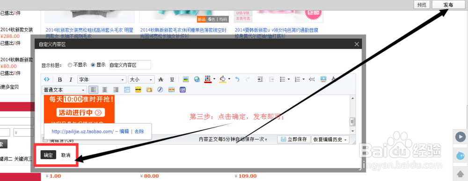This screenshot has height=181, width=468.
Task: Click 编辑 link in URL popup
Action: coord(124,131)
